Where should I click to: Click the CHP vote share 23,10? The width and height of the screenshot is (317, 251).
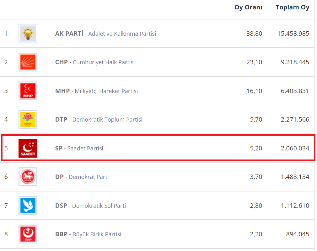pos(254,62)
